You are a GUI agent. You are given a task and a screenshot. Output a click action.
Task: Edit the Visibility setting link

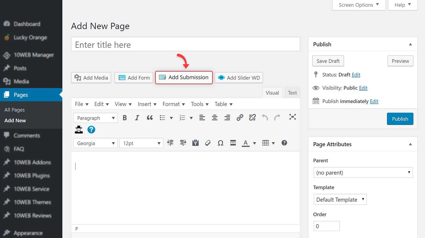(363, 88)
